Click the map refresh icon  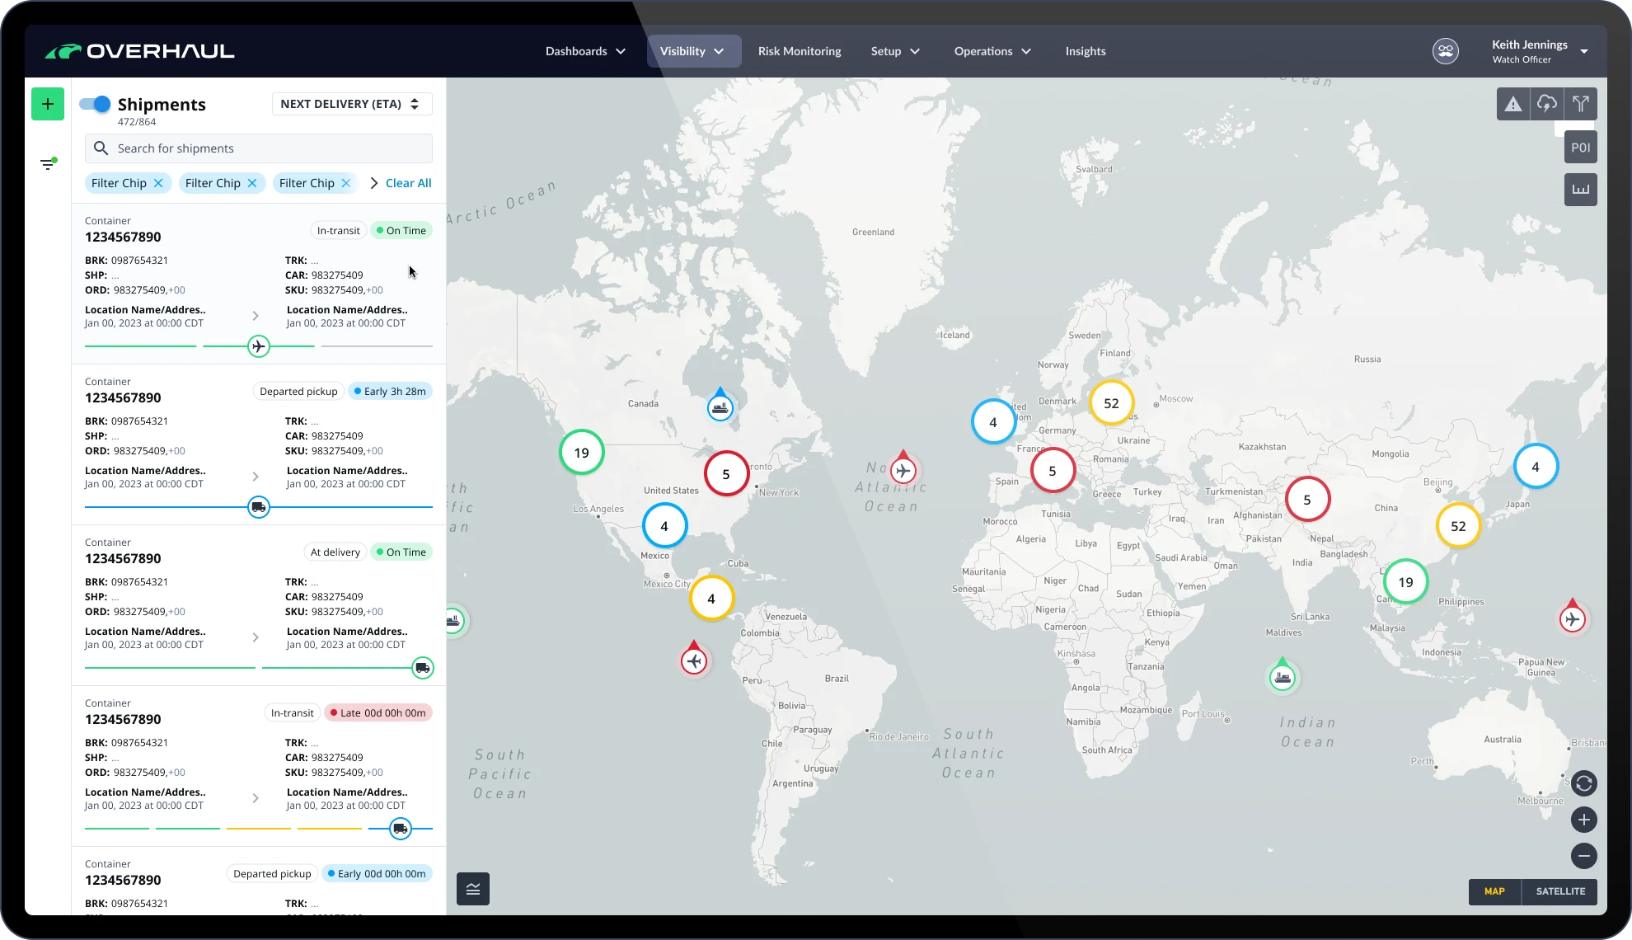(1583, 783)
